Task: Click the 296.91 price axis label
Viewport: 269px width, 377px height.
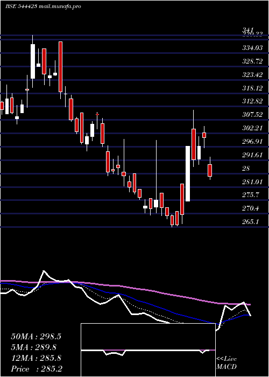Action: (x=252, y=142)
